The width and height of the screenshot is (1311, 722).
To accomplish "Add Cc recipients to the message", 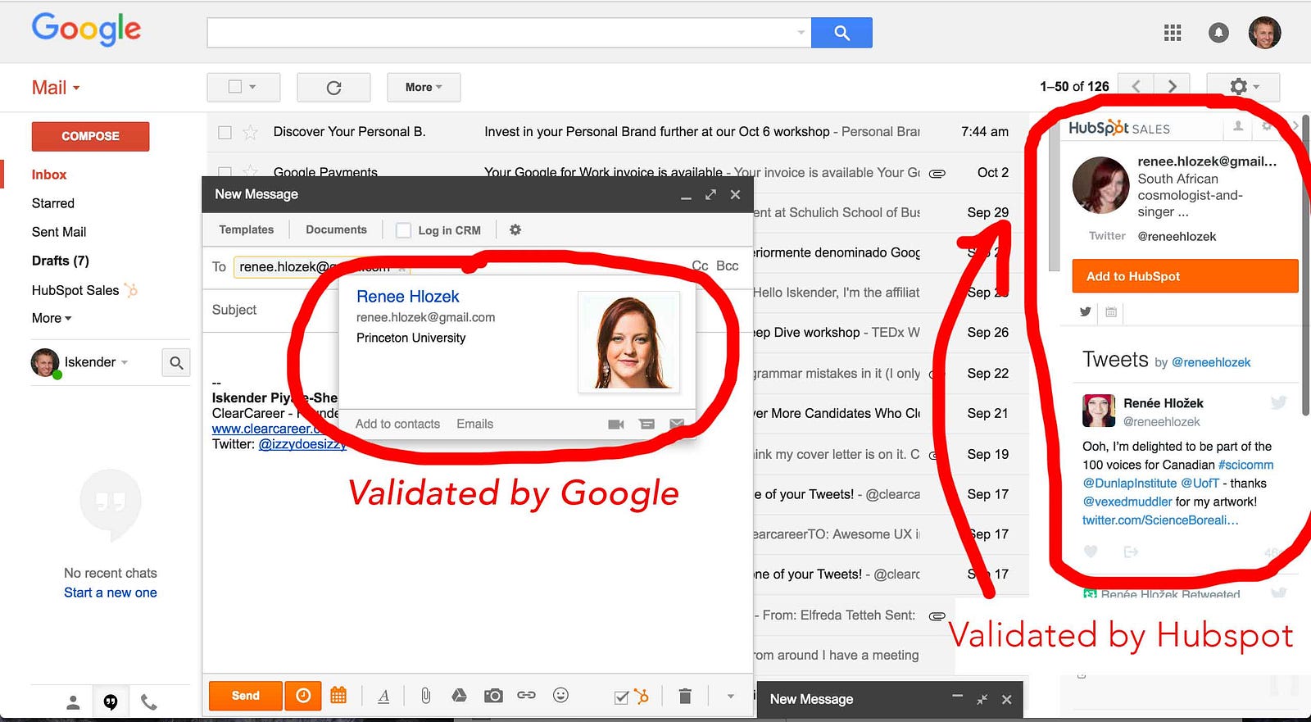I will pos(700,266).
